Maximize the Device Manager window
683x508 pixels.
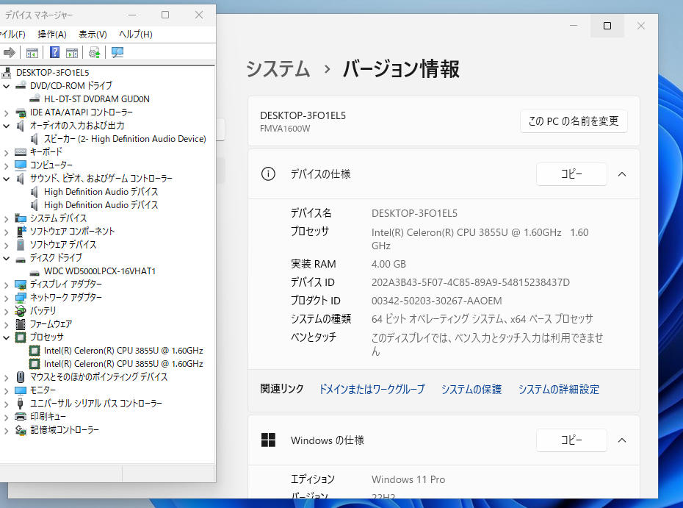point(165,15)
